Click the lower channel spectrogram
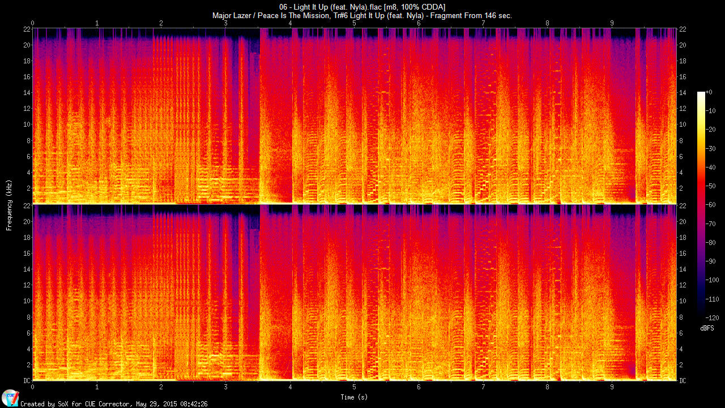The image size is (725, 408). (x=354, y=293)
